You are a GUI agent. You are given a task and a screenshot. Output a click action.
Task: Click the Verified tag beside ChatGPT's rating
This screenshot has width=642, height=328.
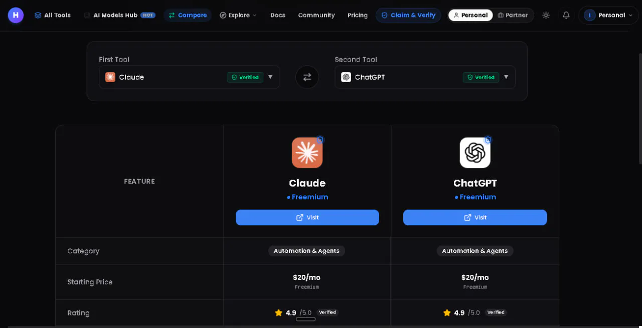coord(496,312)
